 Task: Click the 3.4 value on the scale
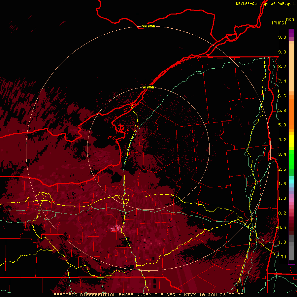282,154
